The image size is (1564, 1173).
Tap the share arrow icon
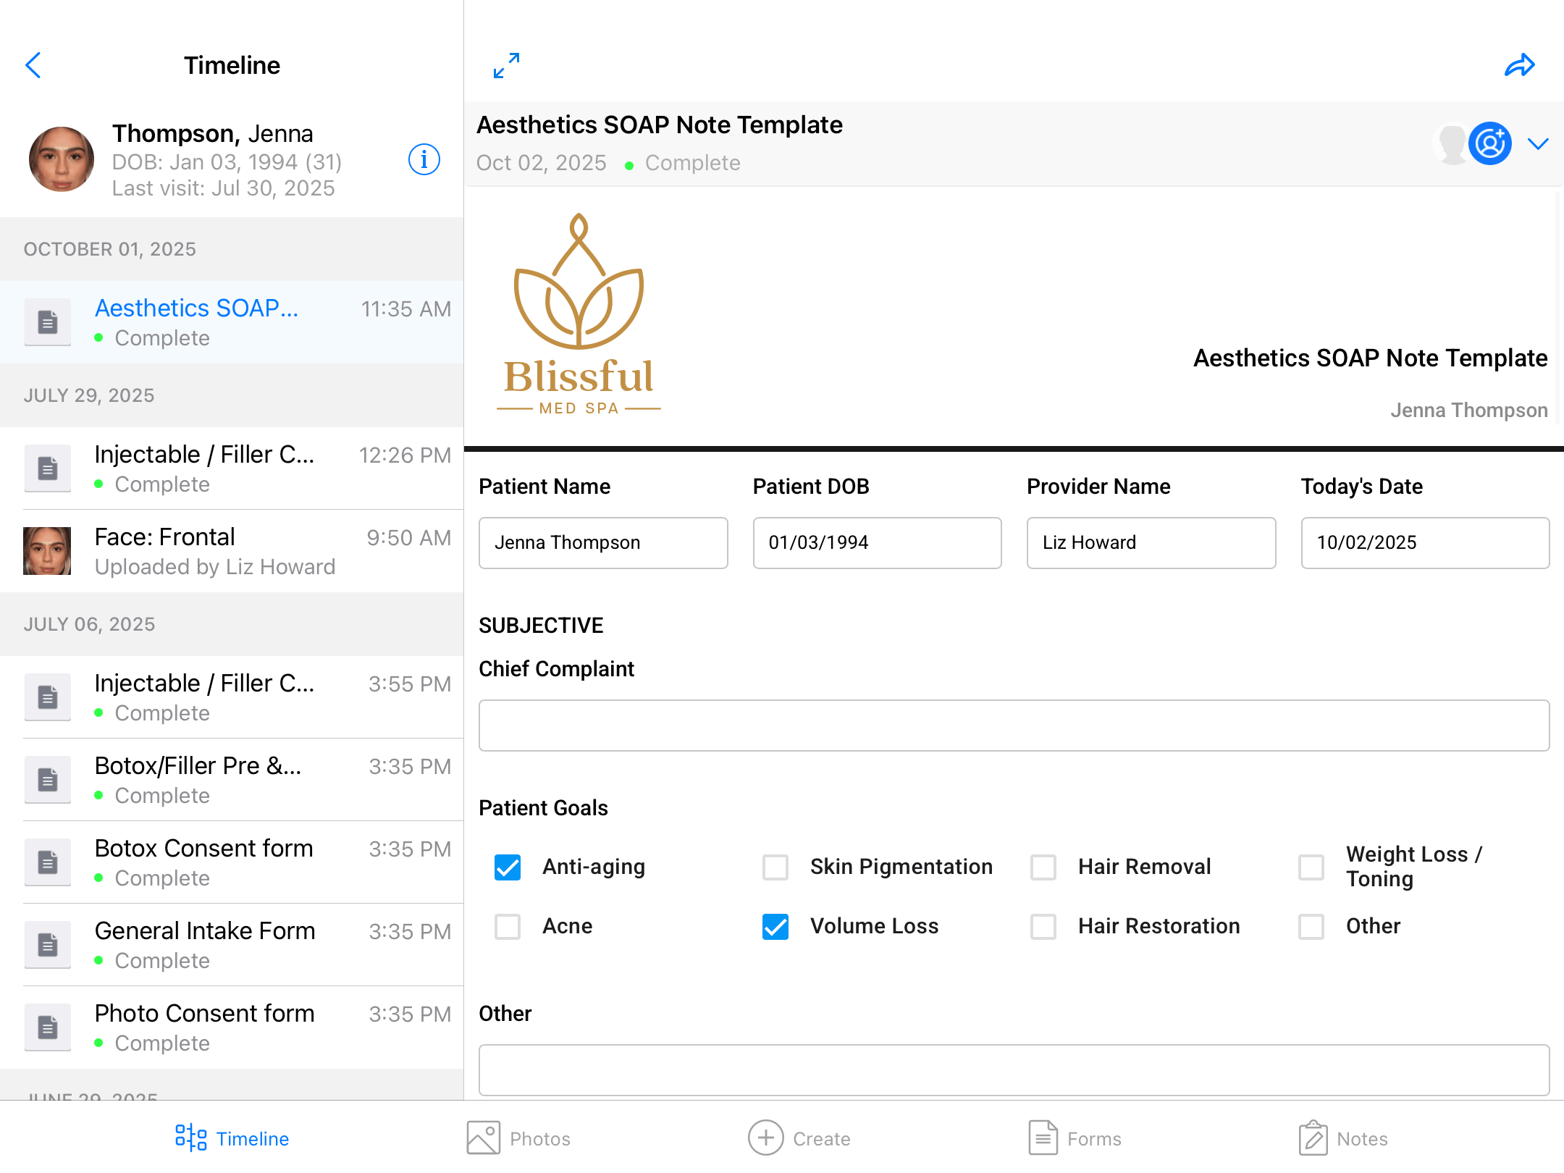coord(1519,65)
